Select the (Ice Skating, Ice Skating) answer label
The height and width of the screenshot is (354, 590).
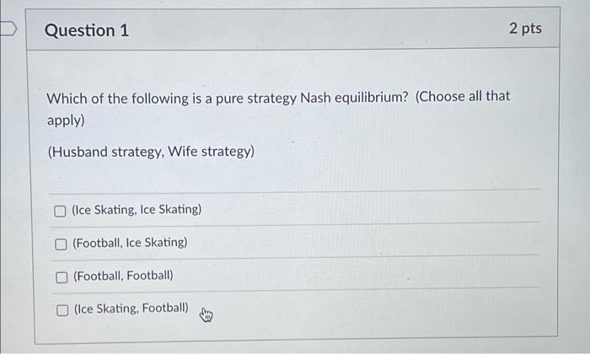click(x=137, y=210)
